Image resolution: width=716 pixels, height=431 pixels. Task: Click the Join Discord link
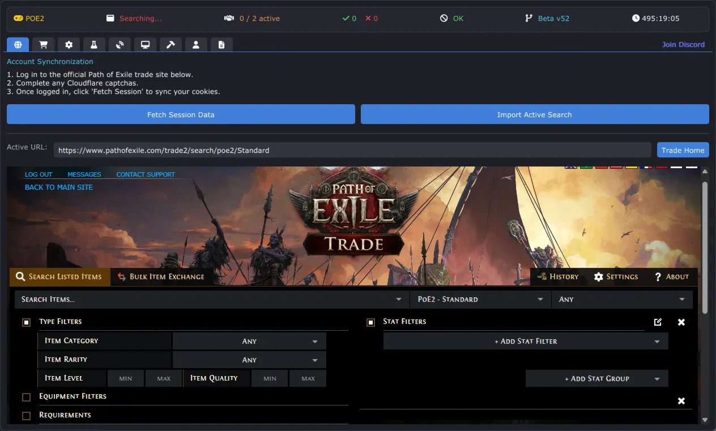[x=684, y=44]
